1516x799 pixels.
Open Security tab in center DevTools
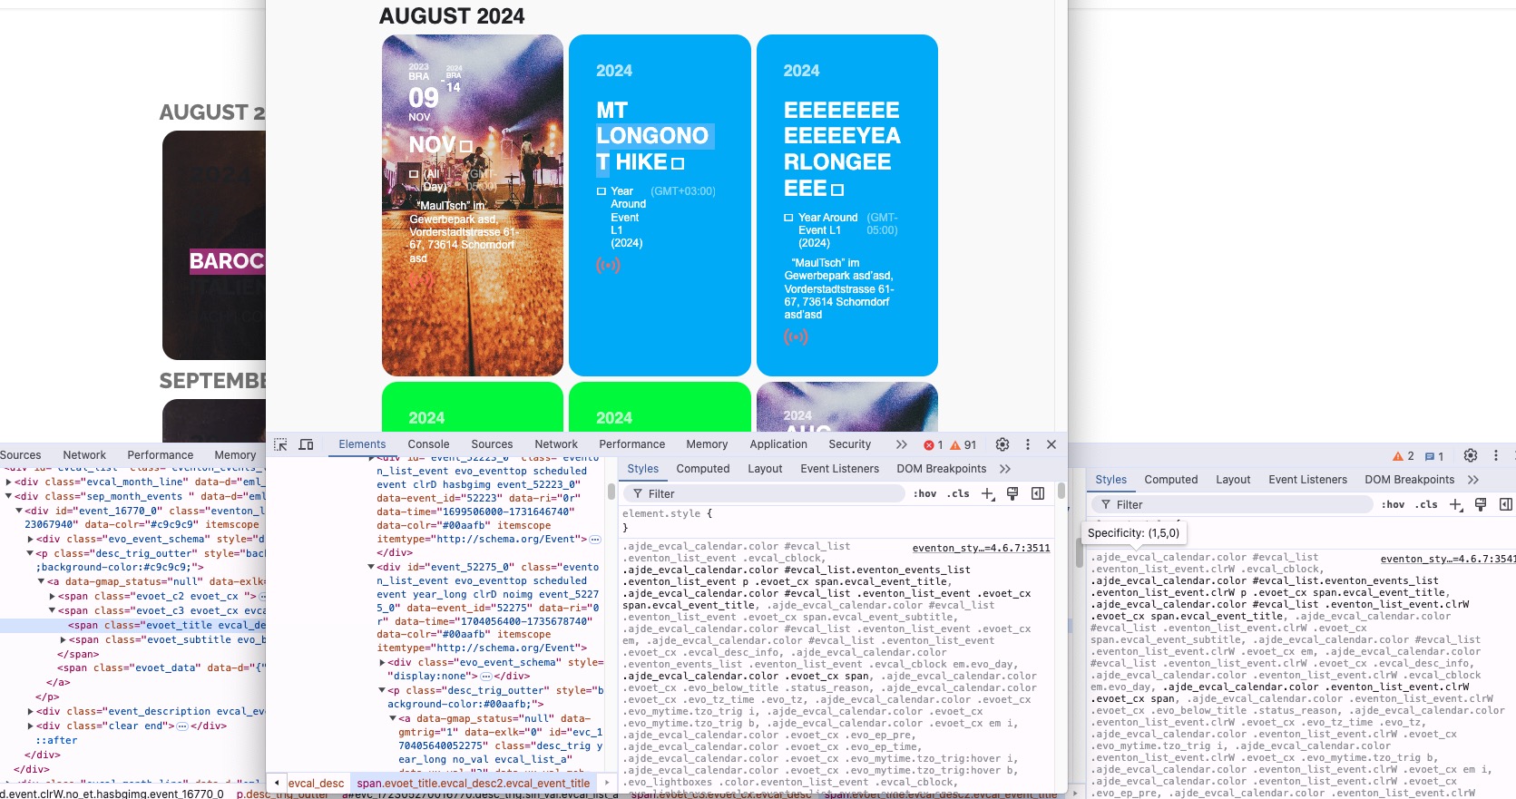[849, 444]
